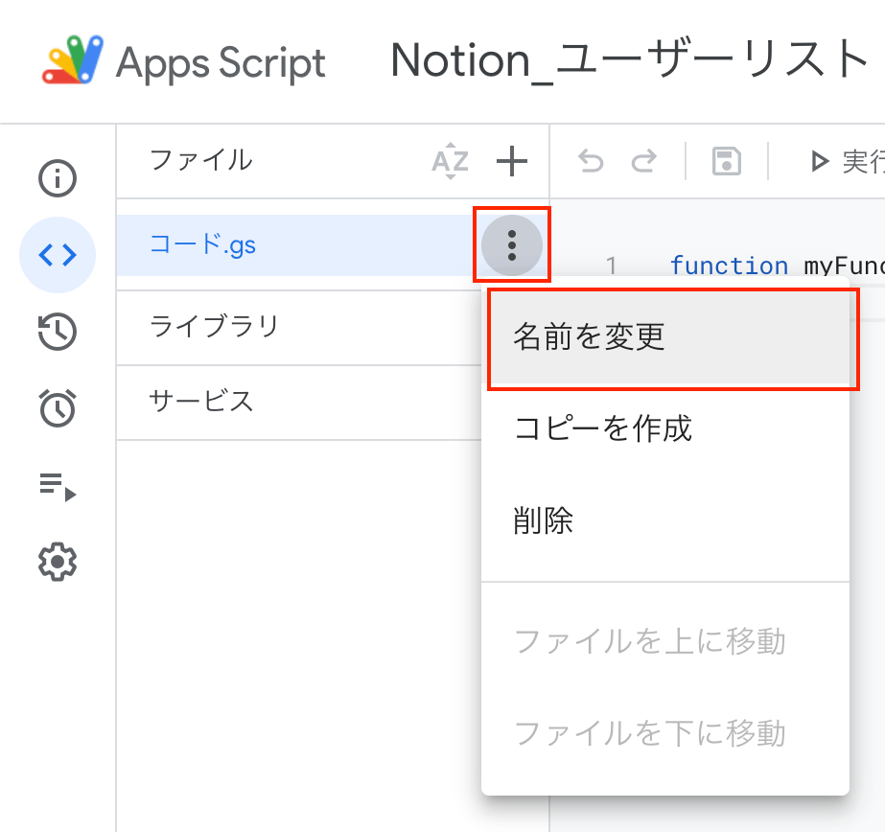Viewport: 885px width, 832px height.
Task: Choose コピーを作成 from context menu
Action: coord(665,428)
